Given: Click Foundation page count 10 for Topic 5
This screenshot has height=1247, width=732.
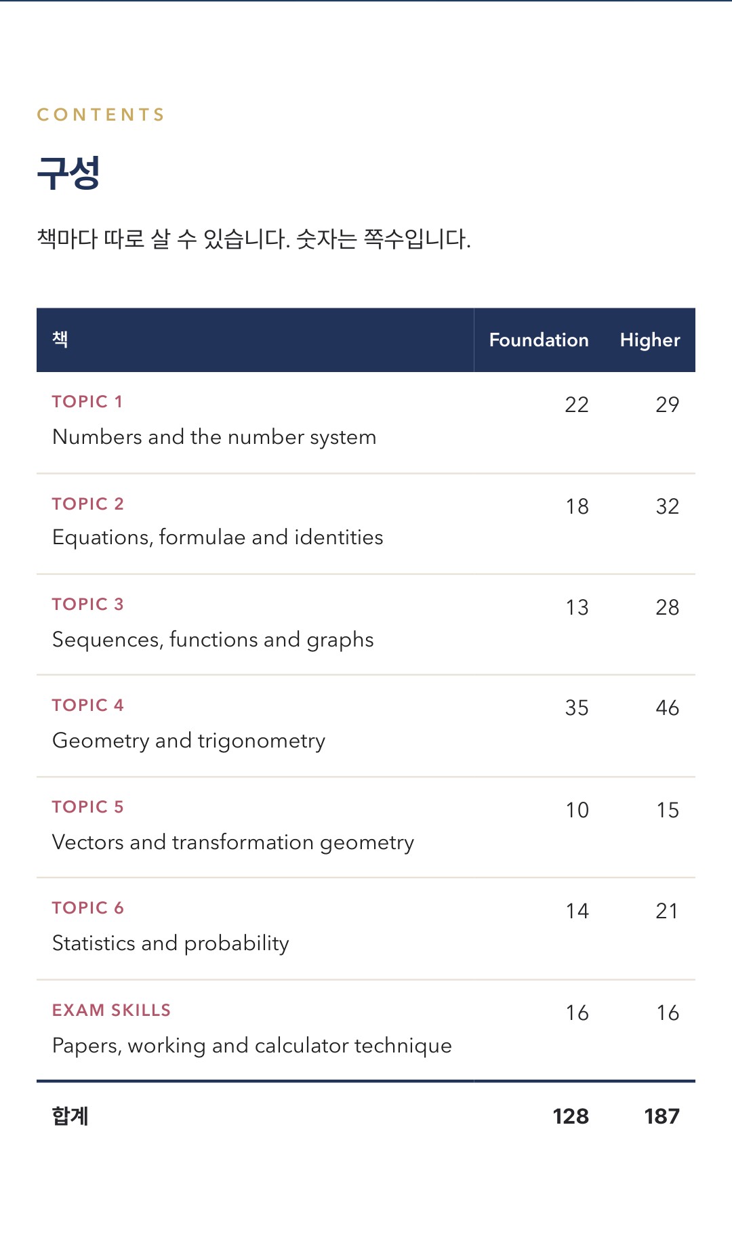Looking at the screenshot, I should coord(577,810).
